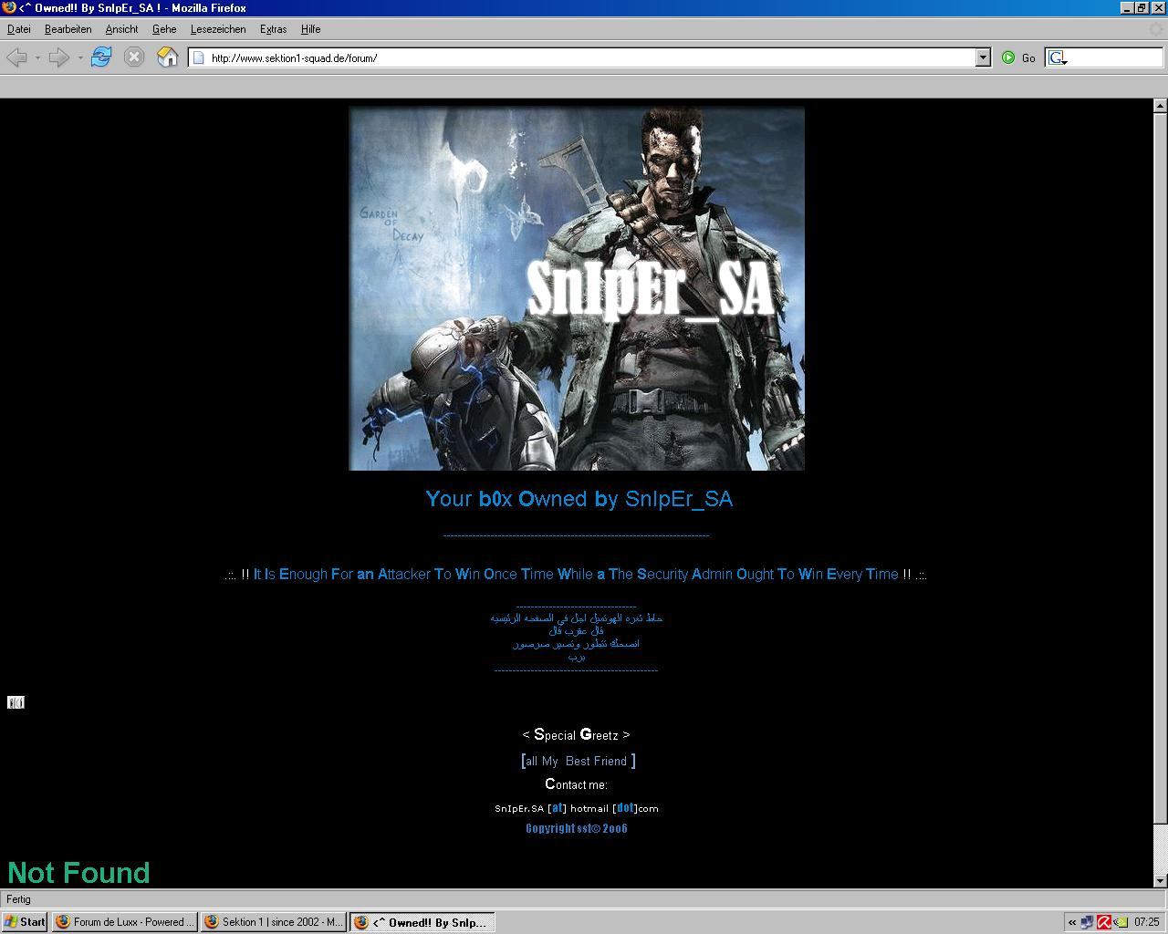The image size is (1168, 934).
Task: Click the network connection tray icon
Action: 1087,922
